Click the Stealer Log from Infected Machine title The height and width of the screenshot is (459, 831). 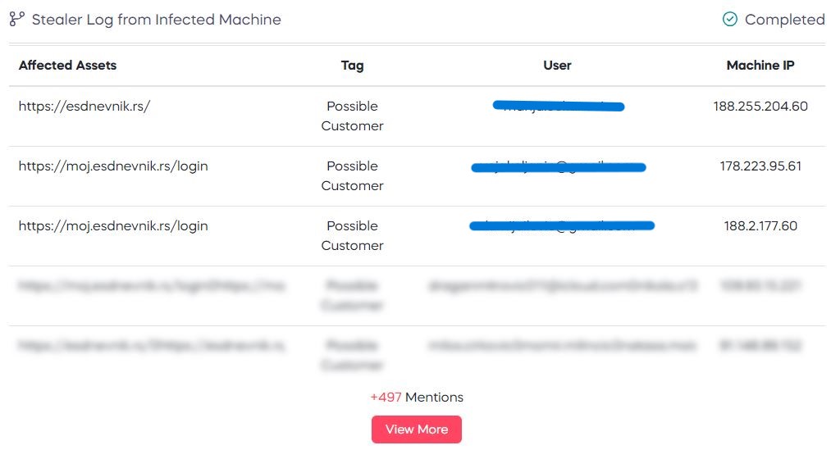pyautogui.click(x=157, y=20)
